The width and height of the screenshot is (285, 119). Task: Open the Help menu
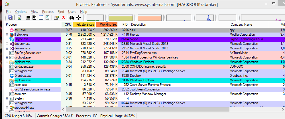click(84, 12)
